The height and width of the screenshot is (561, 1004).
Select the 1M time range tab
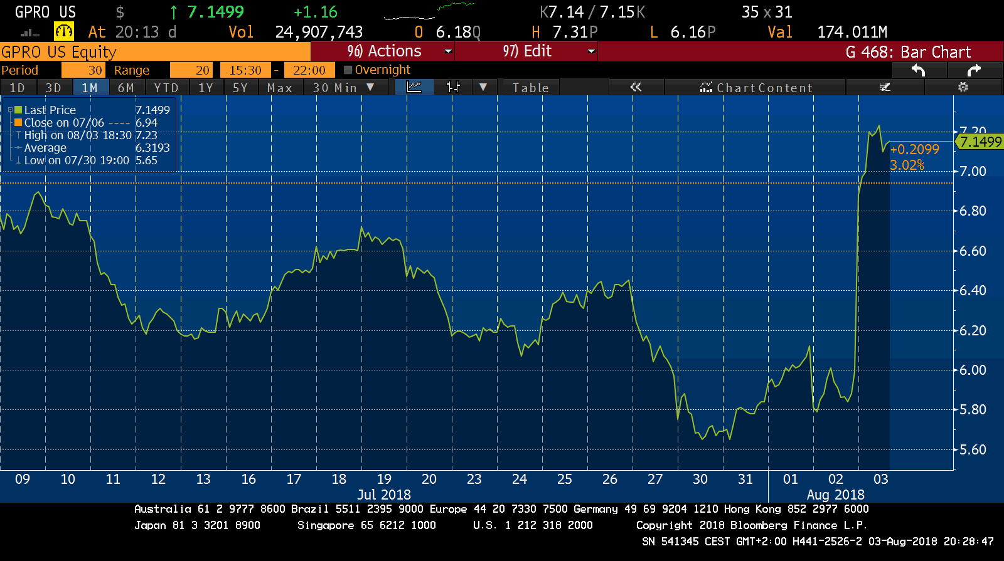pyautogui.click(x=90, y=88)
